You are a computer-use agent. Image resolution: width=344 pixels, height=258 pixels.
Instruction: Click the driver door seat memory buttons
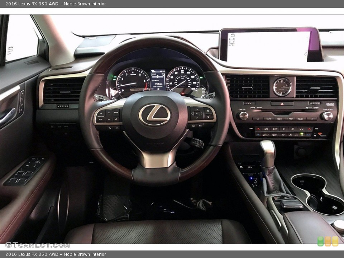point(22,102)
